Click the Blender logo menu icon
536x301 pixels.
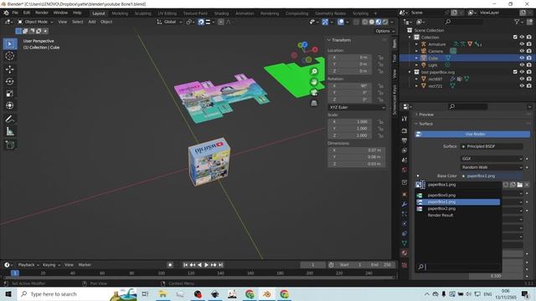pyautogui.click(x=6, y=13)
